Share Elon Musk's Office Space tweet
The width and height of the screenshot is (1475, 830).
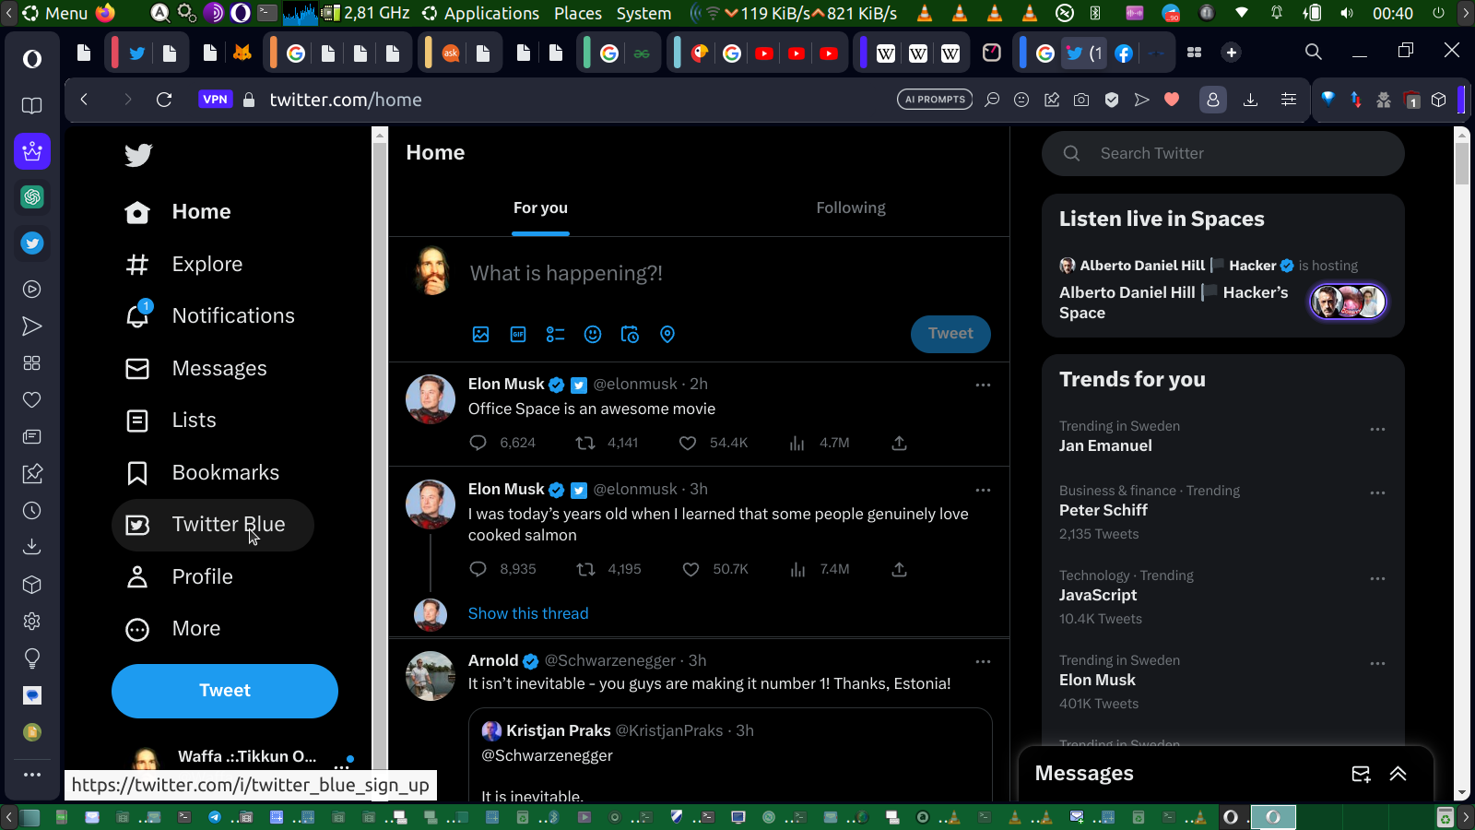coord(899,444)
